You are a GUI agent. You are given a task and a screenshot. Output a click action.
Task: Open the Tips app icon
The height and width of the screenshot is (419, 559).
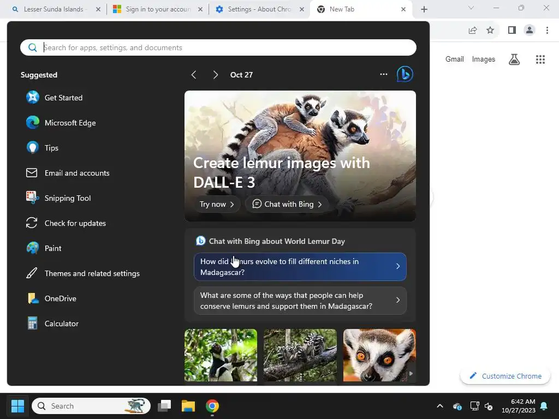click(32, 147)
